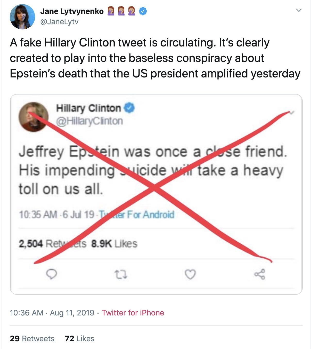Click the retweet arrows icon in embedded tweet
311x349 pixels.
121,274
